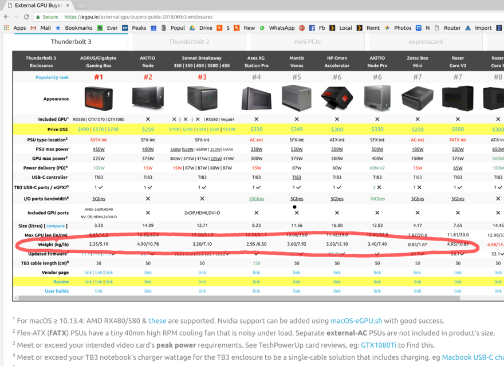Open the Import bookmarks folder

484,27
